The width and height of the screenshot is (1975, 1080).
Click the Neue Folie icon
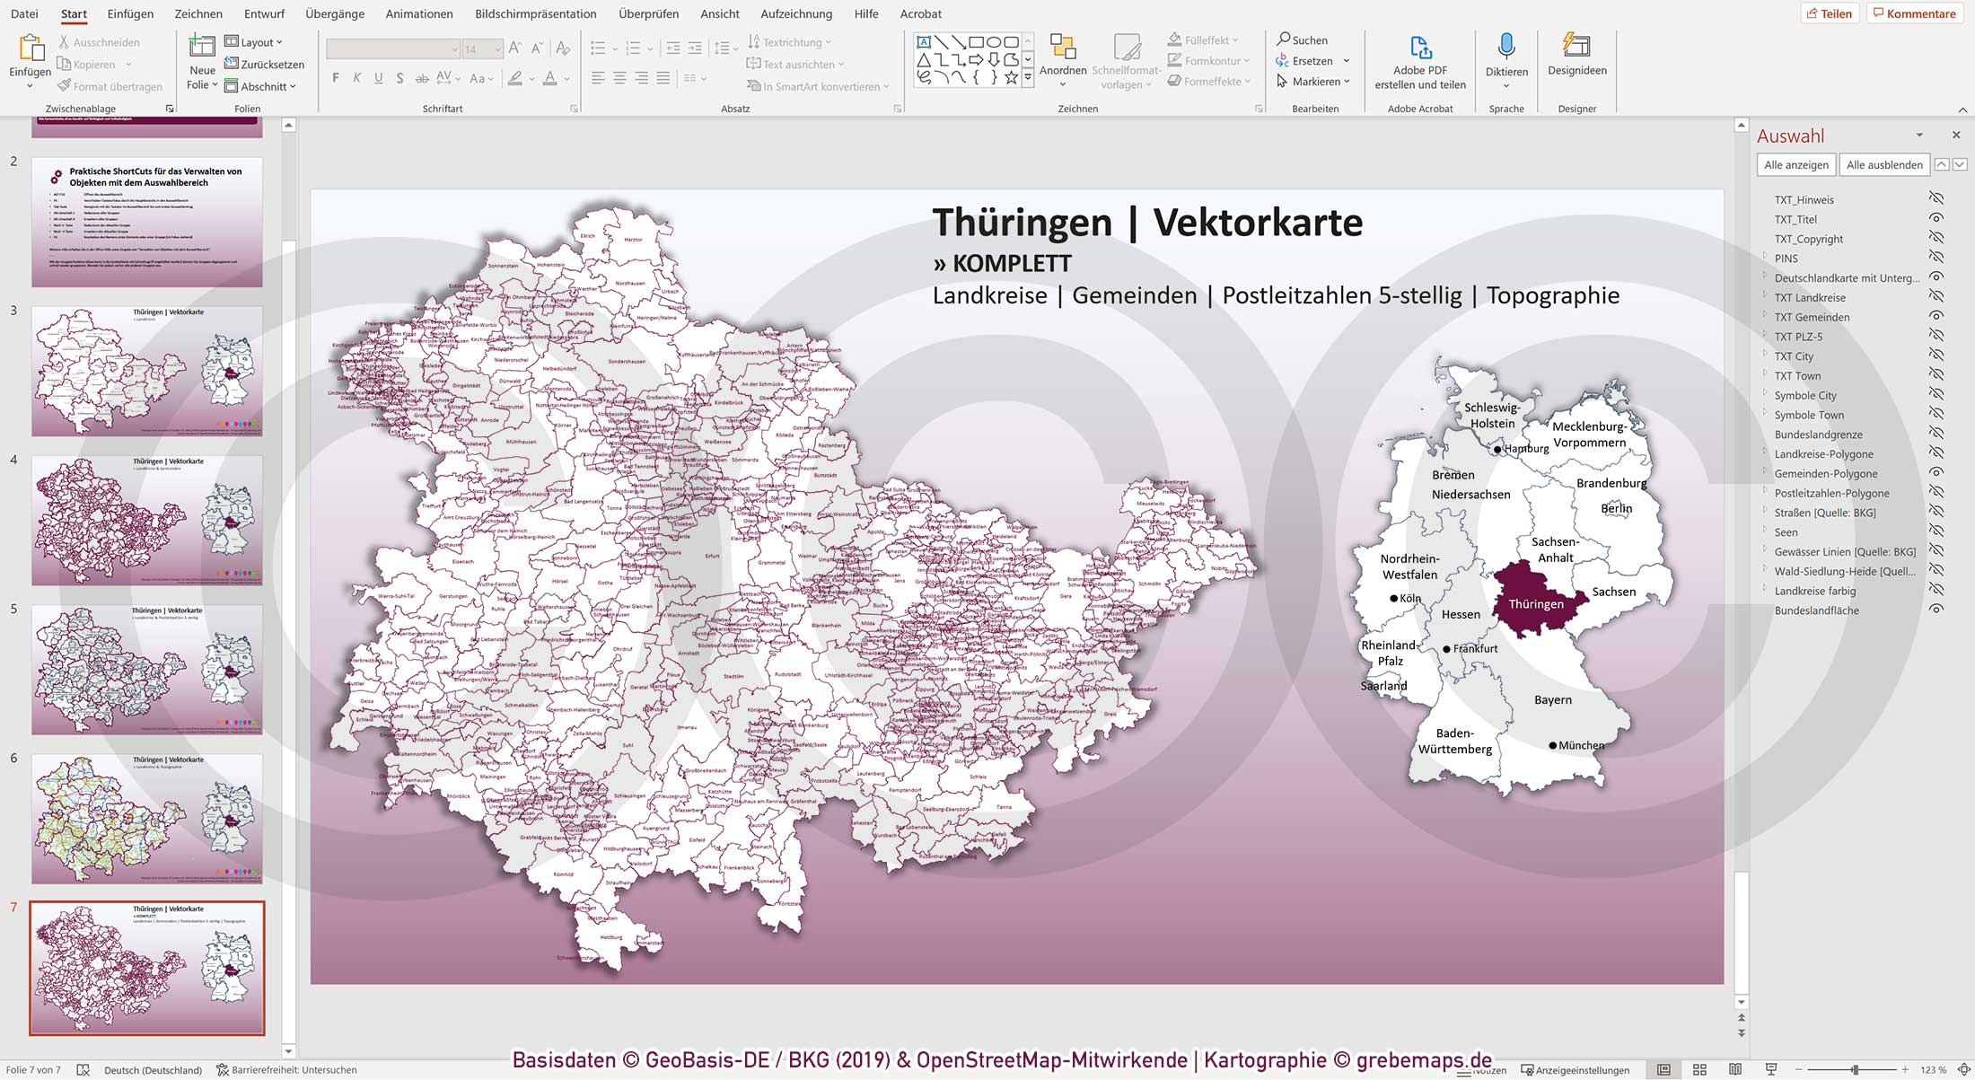click(202, 47)
